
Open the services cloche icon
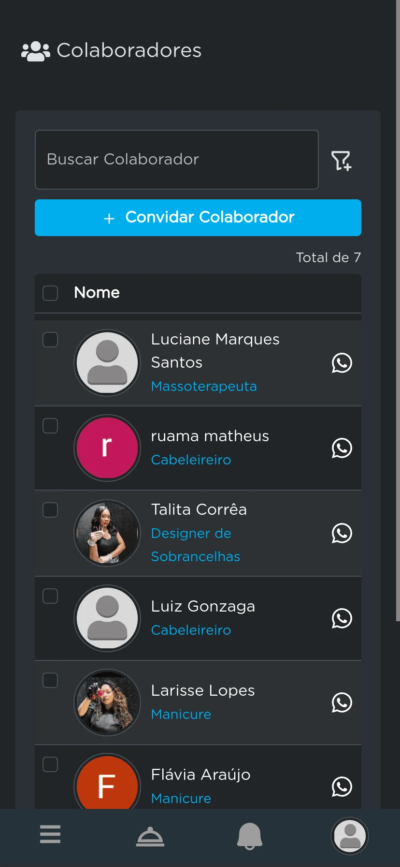click(x=150, y=836)
